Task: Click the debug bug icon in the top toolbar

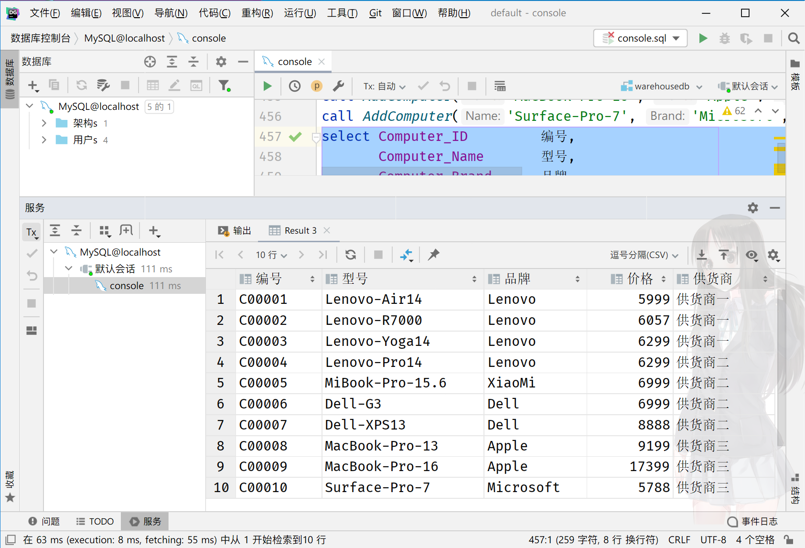Action: click(725, 38)
